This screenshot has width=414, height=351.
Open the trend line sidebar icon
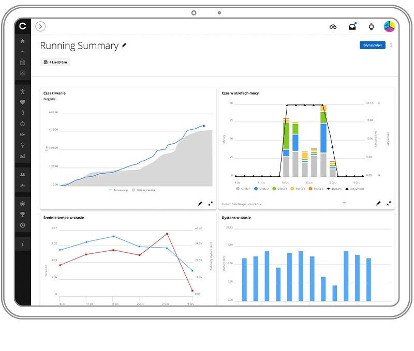[22, 52]
